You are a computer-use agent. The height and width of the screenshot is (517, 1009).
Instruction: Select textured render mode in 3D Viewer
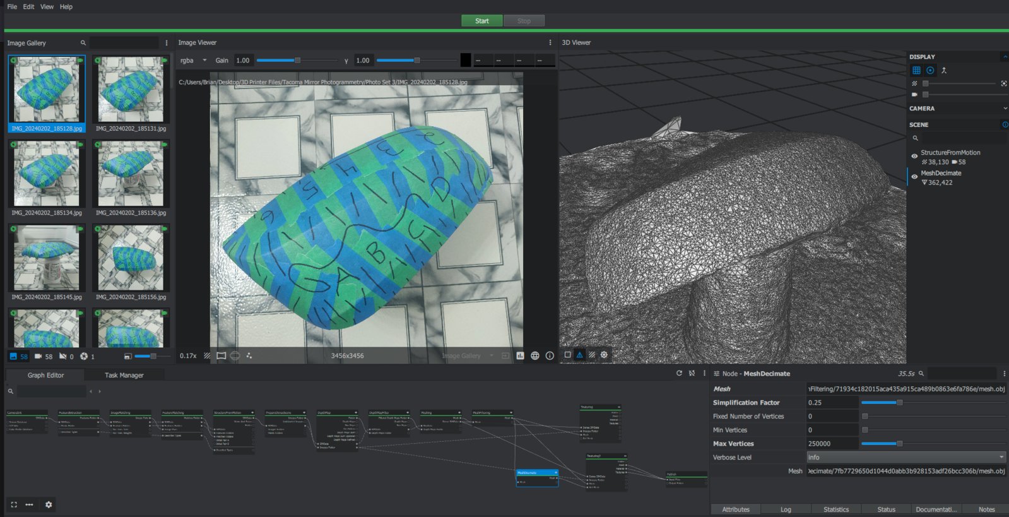(591, 355)
